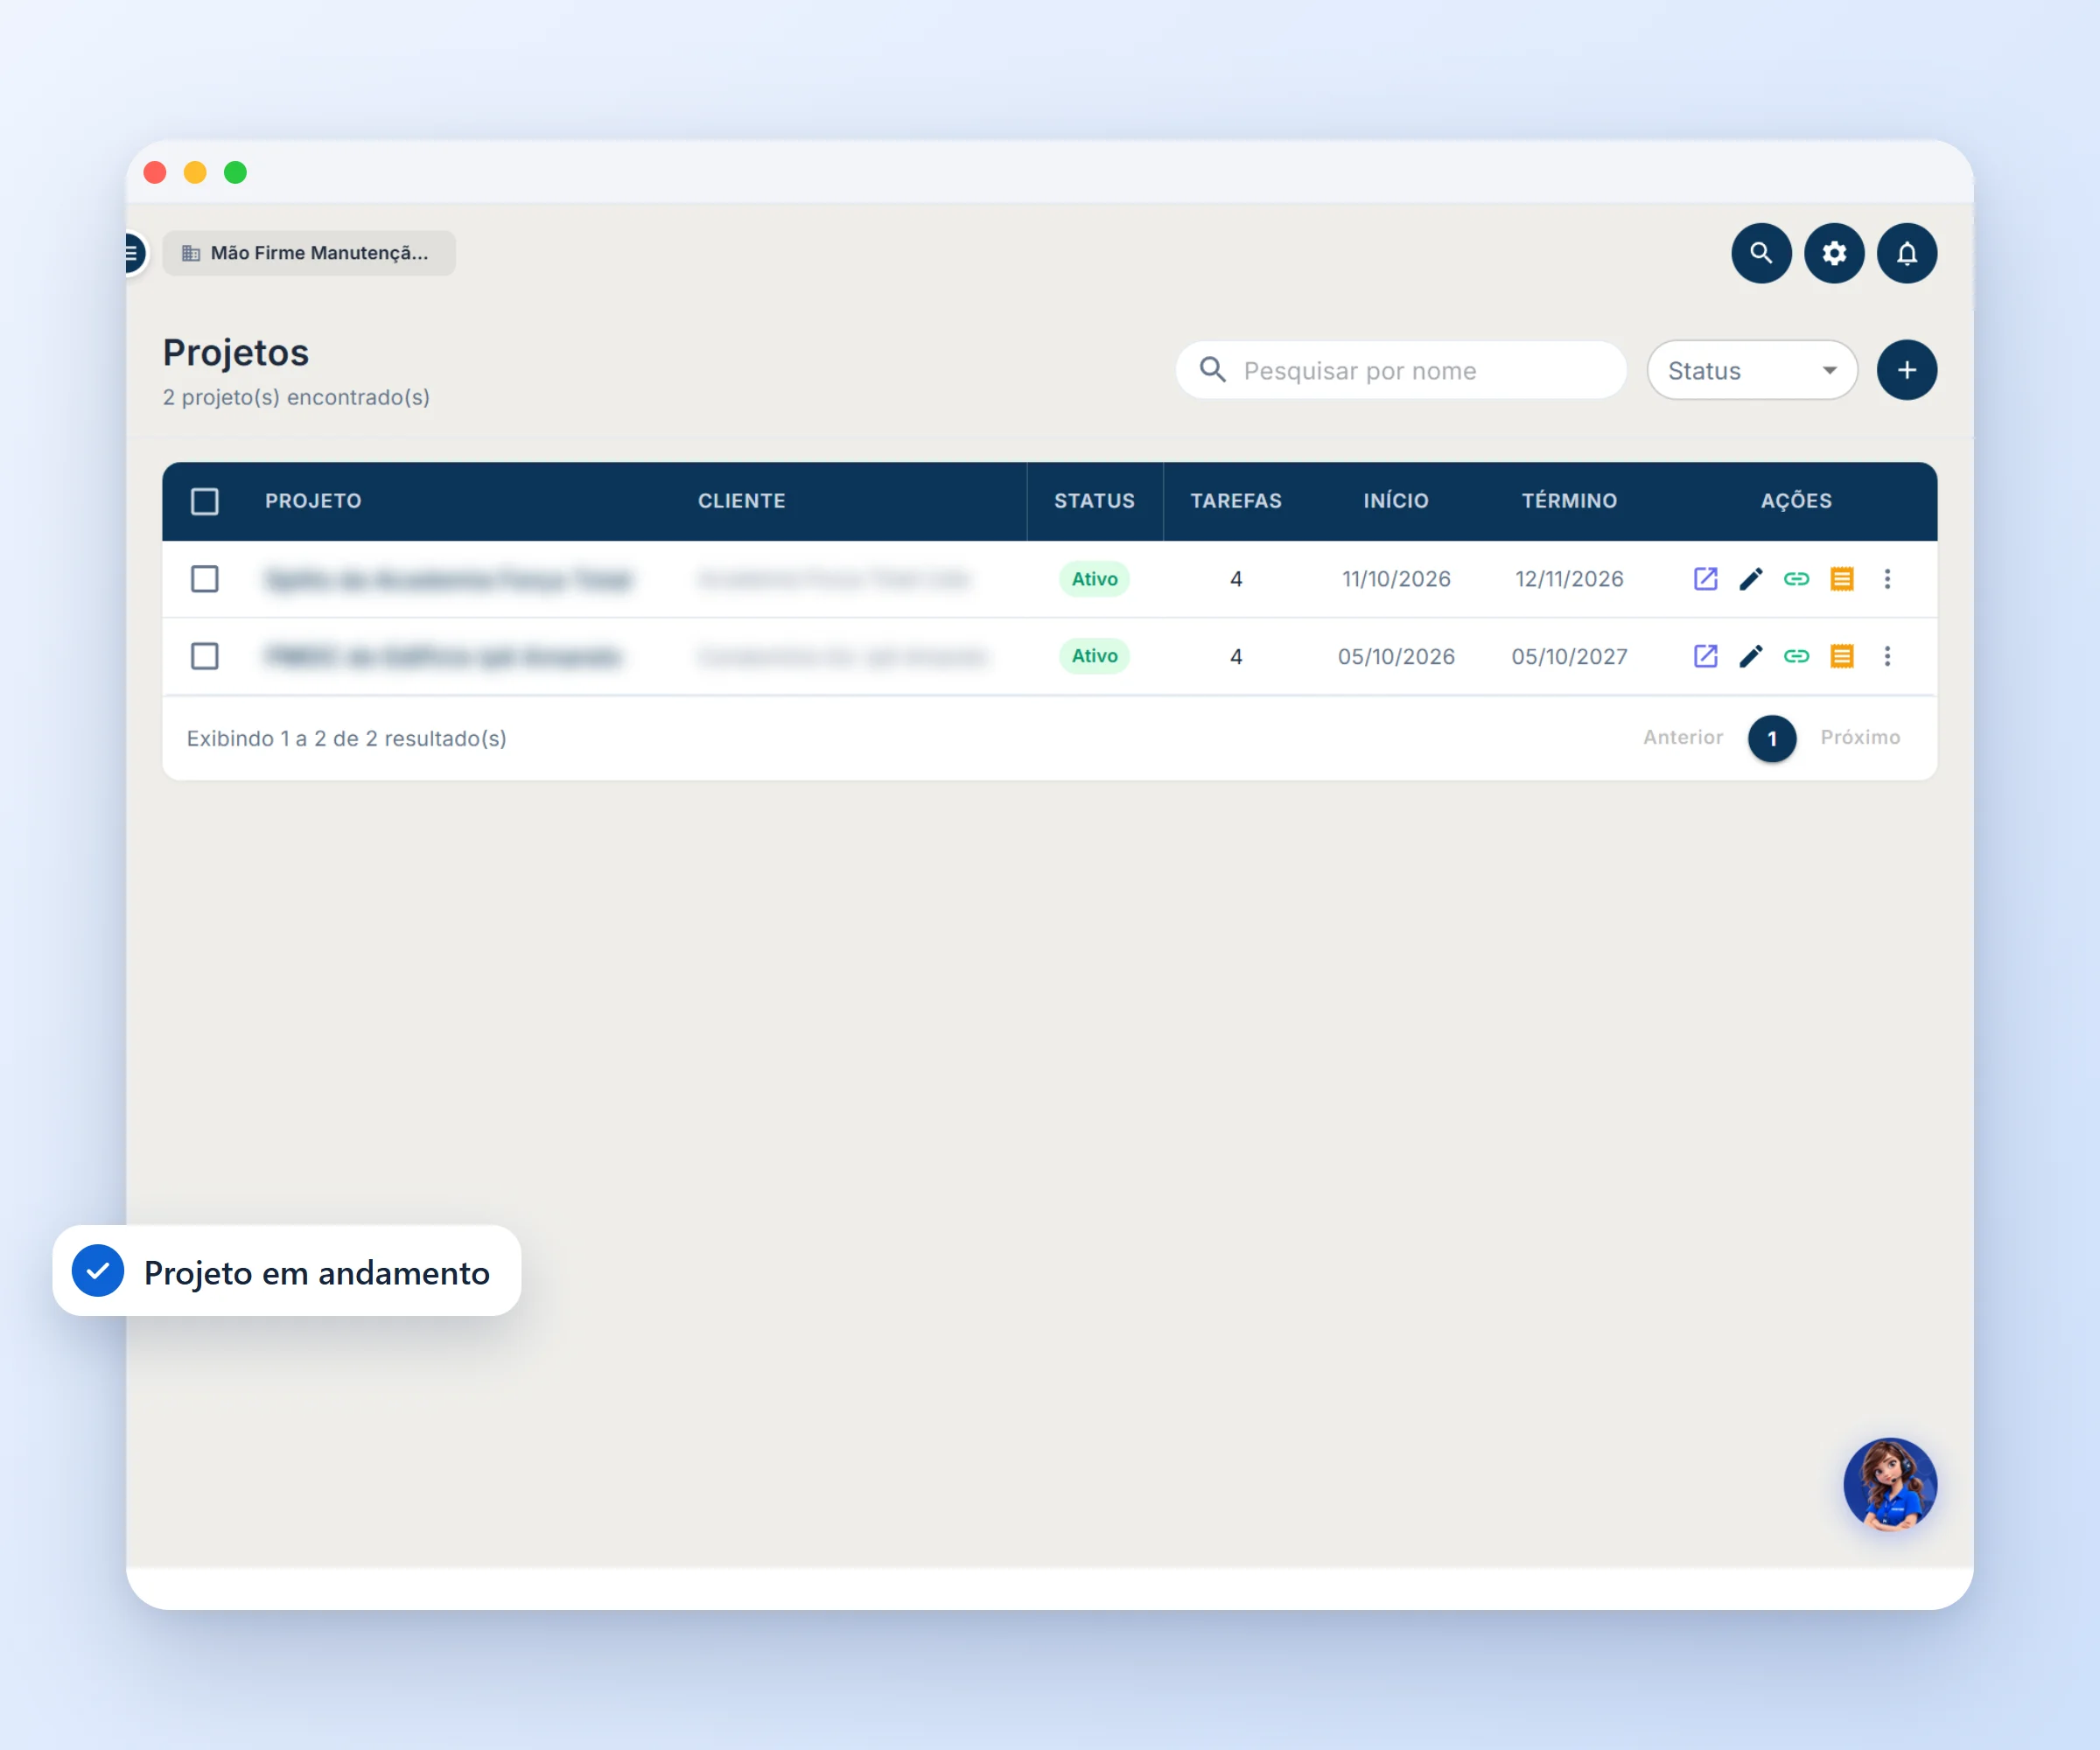Open project starting 05/10/2026 in new window
2100x1750 pixels.
pos(1705,656)
